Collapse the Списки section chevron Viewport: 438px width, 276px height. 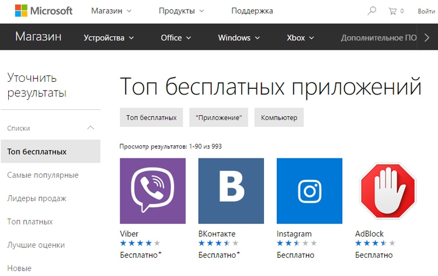click(90, 128)
